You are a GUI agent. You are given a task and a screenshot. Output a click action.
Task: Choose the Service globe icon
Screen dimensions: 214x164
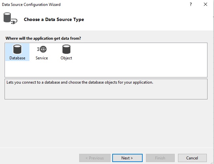42,49
